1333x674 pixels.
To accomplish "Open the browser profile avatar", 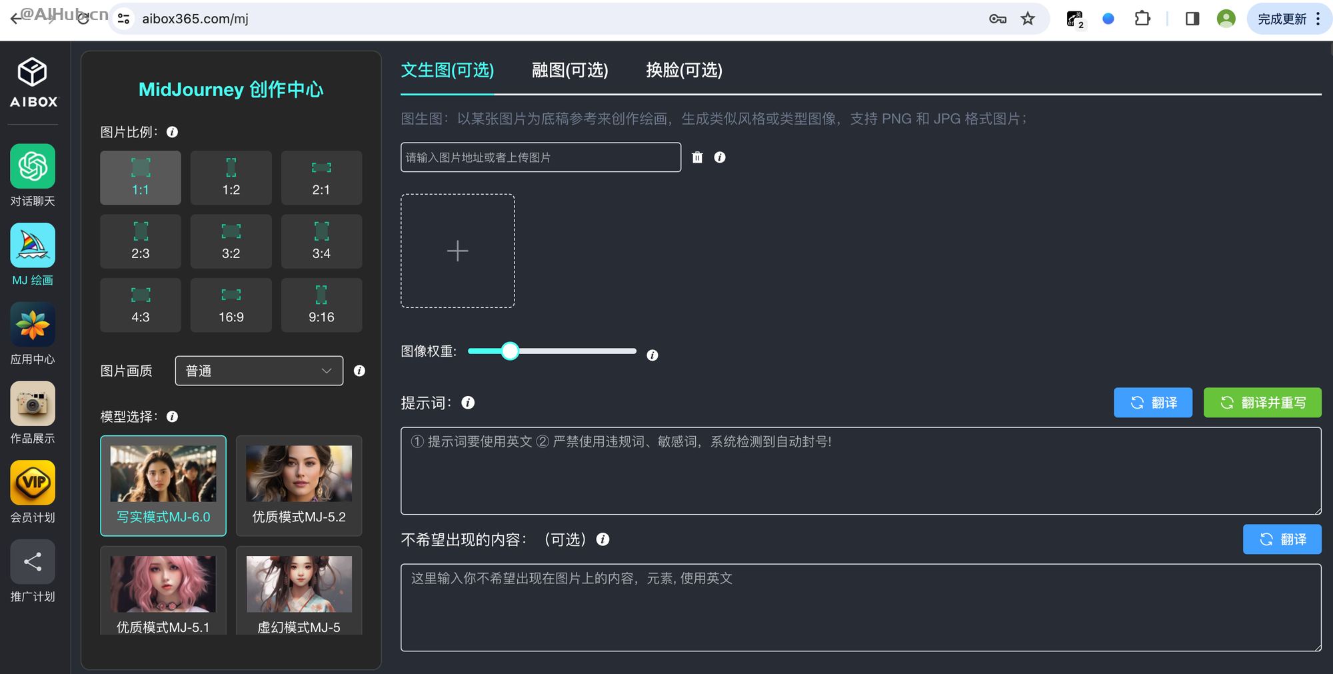I will click(x=1226, y=19).
